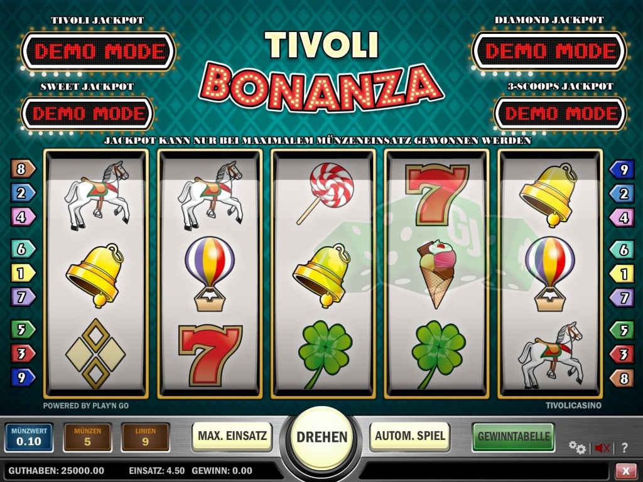Select payline 8 marker on left side
This screenshot has width=643, height=482.
pos(23,169)
